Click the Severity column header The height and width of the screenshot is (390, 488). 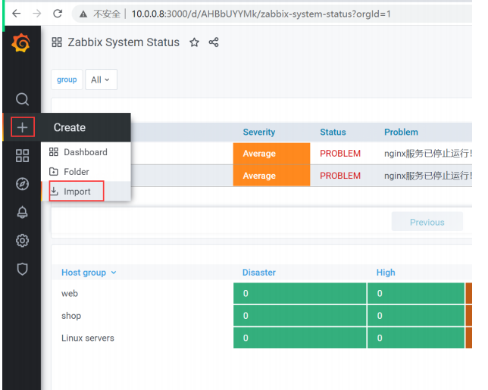tap(259, 132)
